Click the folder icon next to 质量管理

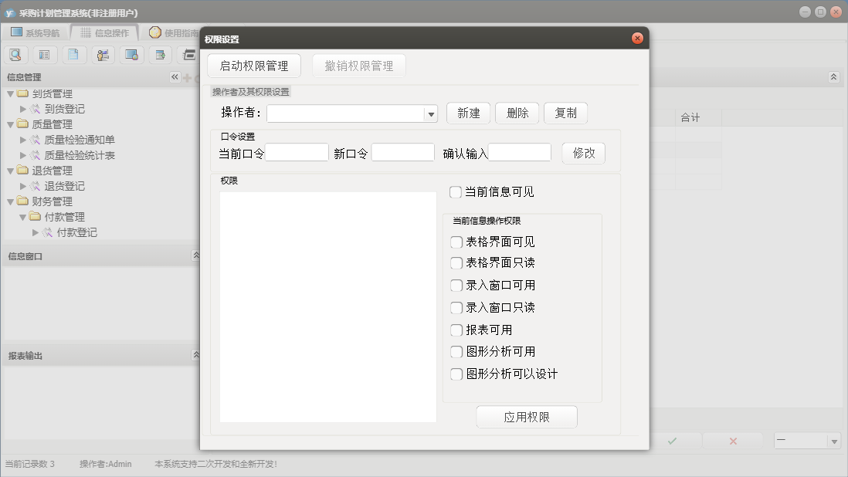(22, 124)
